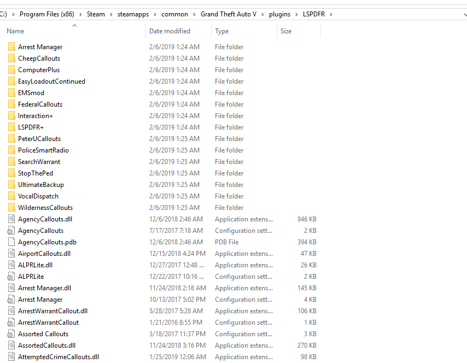The image size is (467, 363).
Task: Click the 1/25/2019 12:06 AM date cell
Action: (178, 356)
